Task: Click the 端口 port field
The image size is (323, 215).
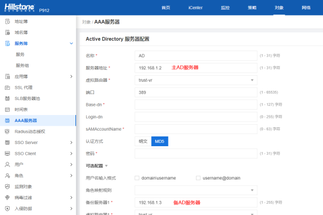Action: 196,92
